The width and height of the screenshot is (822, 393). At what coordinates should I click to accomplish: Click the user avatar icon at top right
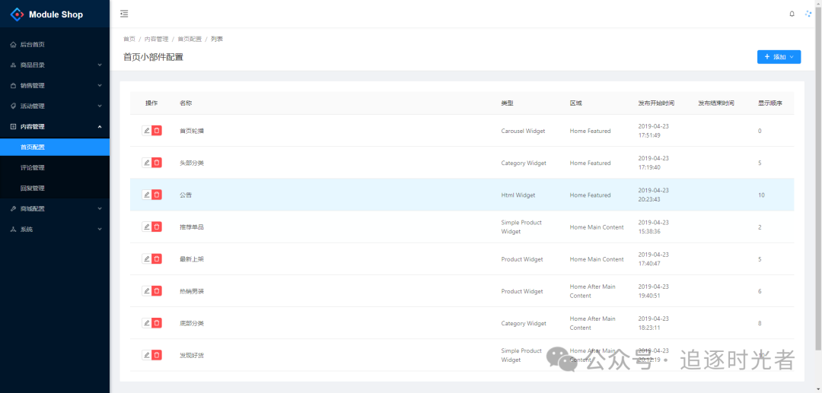point(808,14)
